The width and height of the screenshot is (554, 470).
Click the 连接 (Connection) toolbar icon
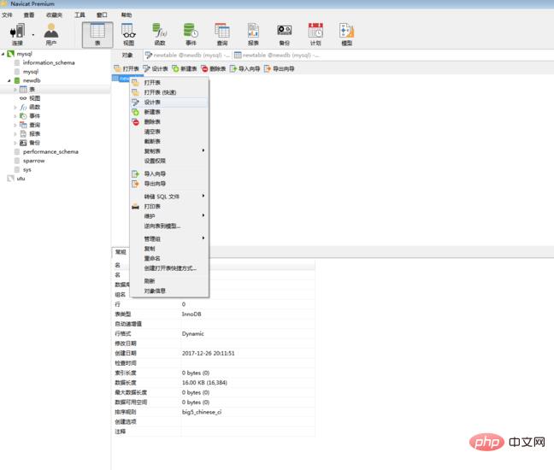(x=17, y=32)
